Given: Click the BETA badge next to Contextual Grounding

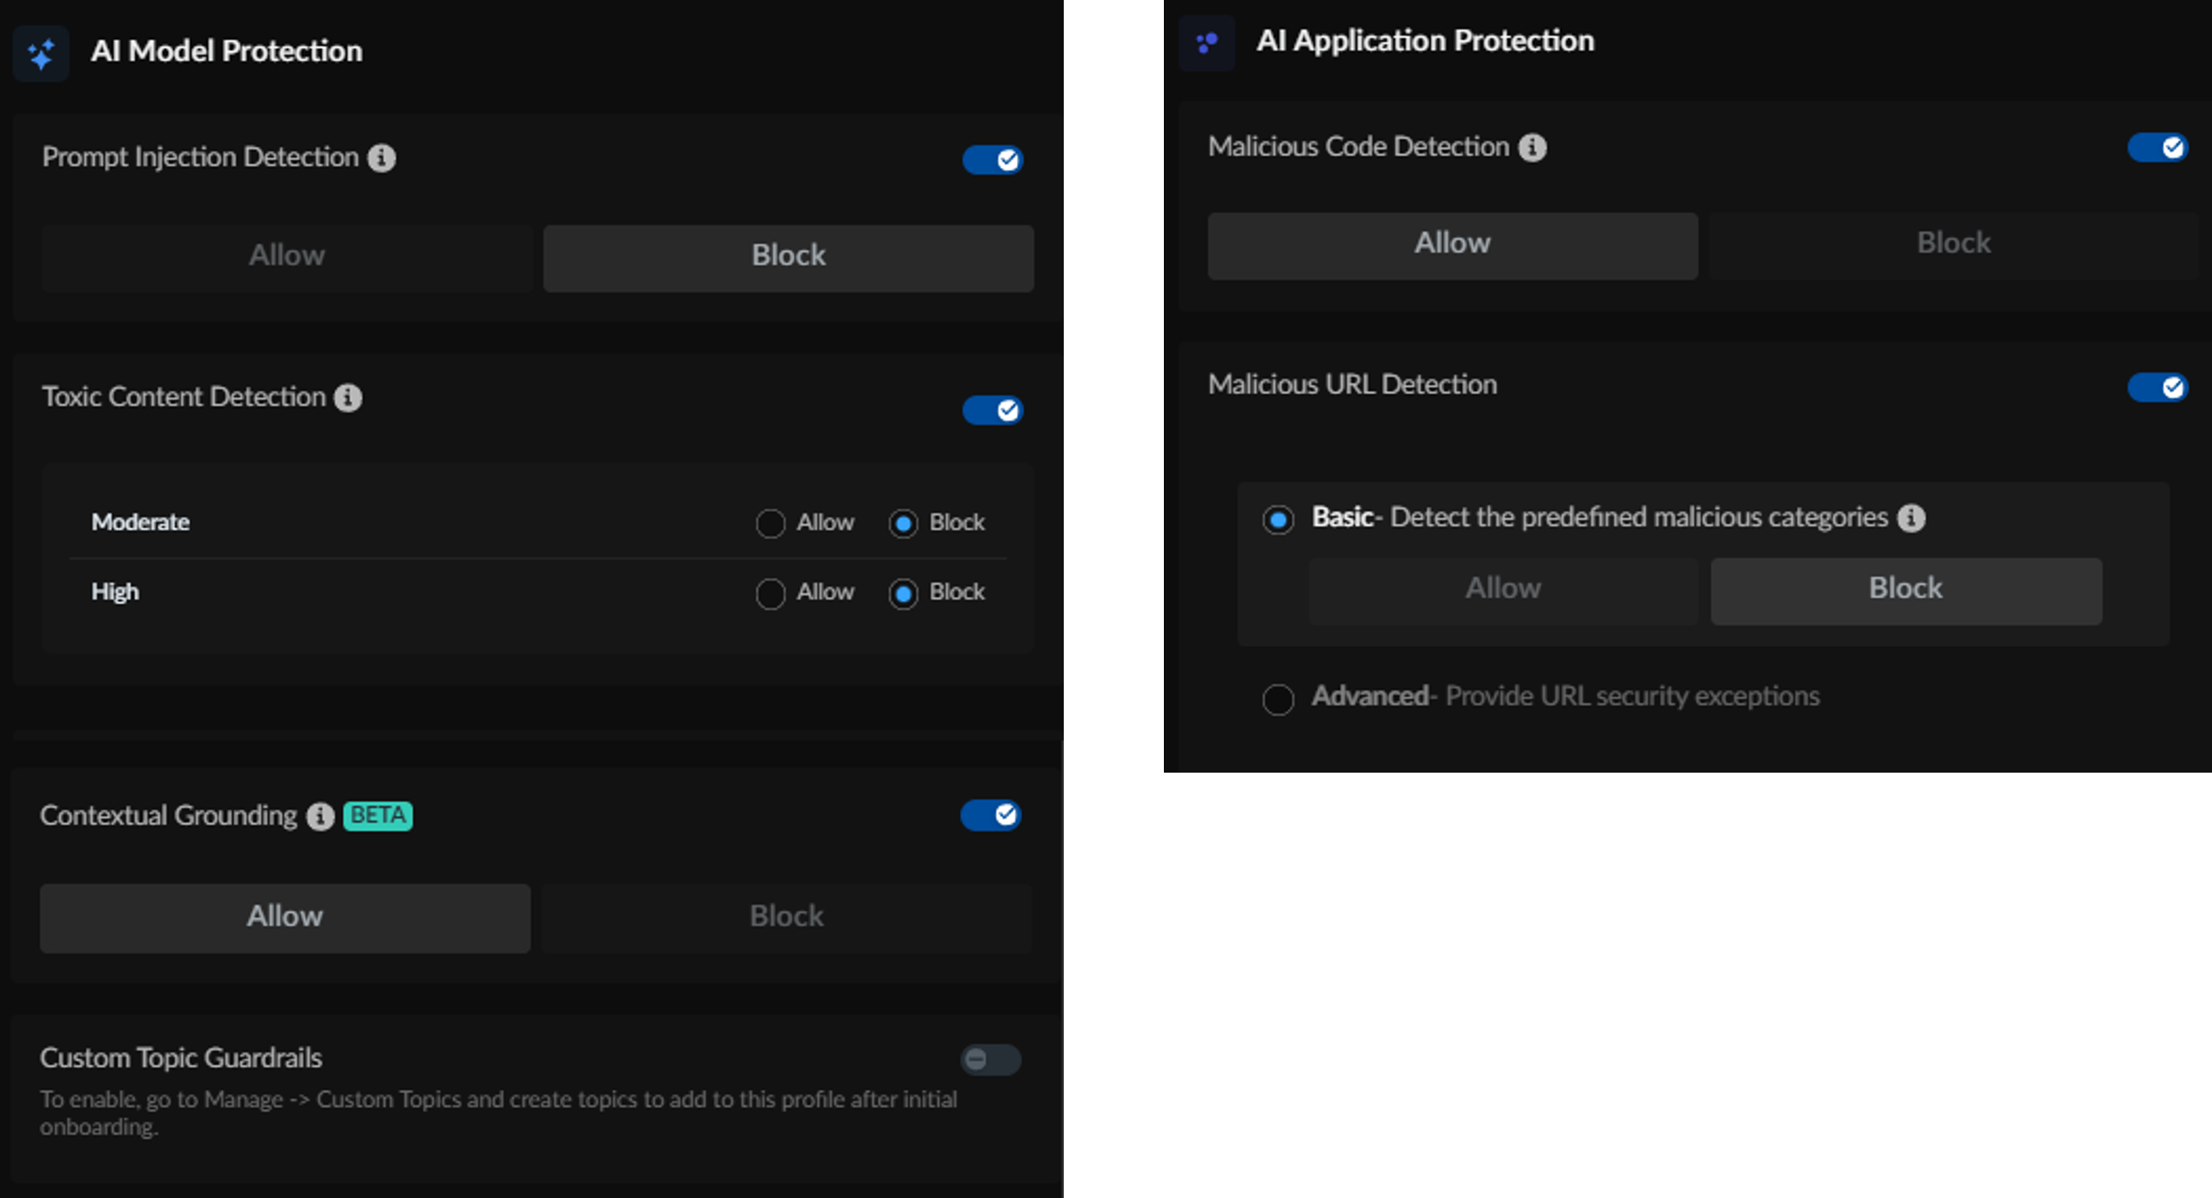Looking at the screenshot, I should pyautogui.click(x=378, y=816).
